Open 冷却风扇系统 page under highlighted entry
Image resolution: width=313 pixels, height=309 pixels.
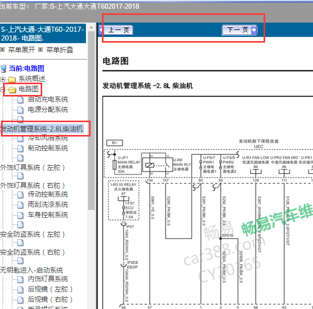click(x=48, y=138)
